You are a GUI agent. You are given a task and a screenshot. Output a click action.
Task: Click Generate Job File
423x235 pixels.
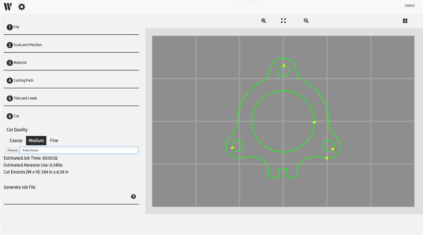click(19, 187)
